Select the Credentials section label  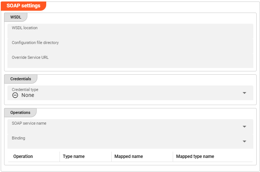(20, 79)
